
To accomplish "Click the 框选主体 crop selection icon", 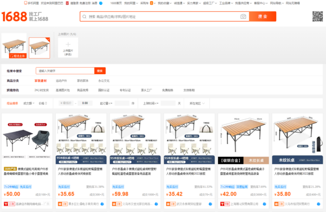I will pos(11,56).
